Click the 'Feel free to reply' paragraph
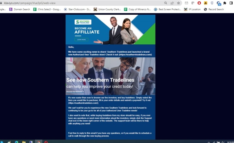 coord(110,134)
